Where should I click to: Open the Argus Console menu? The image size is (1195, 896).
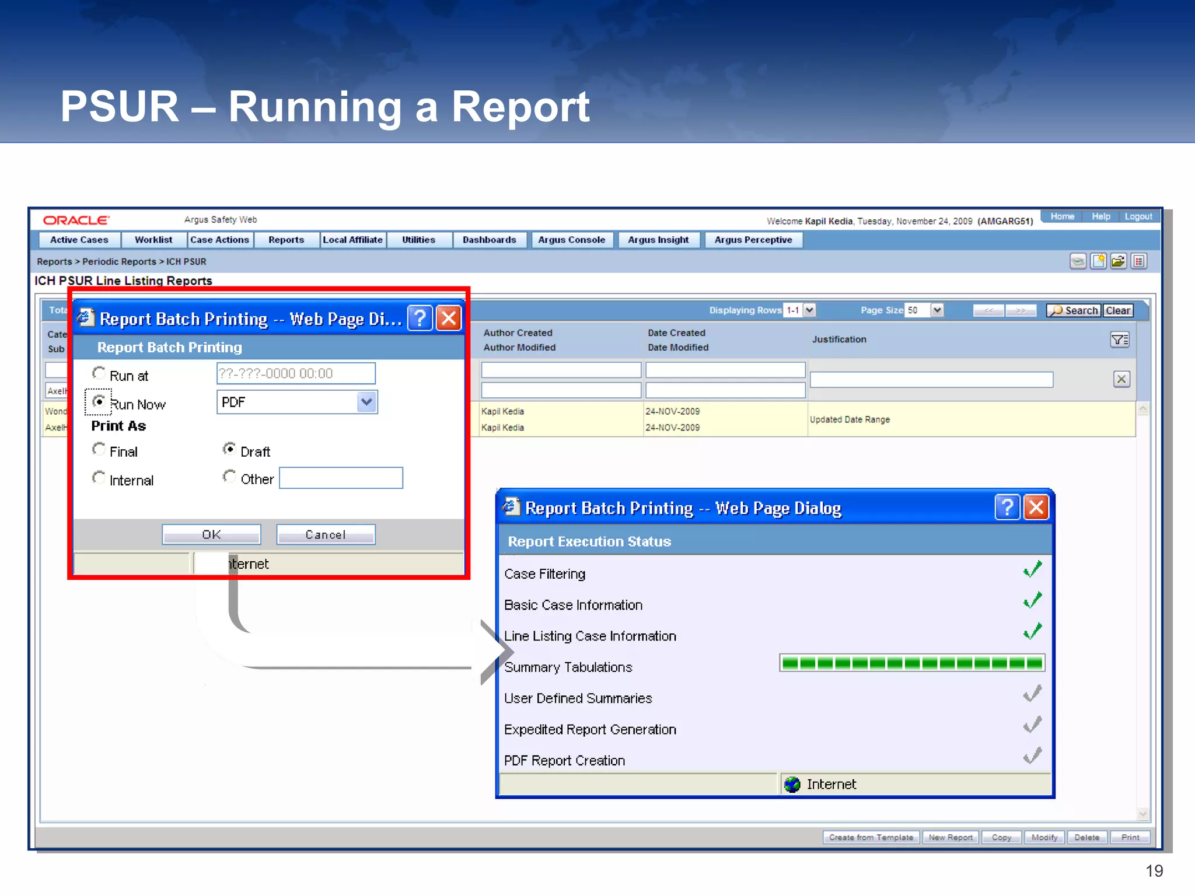point(572,240)
